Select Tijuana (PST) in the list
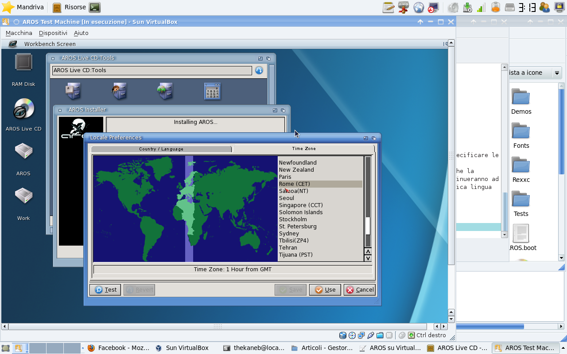The height and width of the screenshot is (354, 567). click(x=320, y=255)
